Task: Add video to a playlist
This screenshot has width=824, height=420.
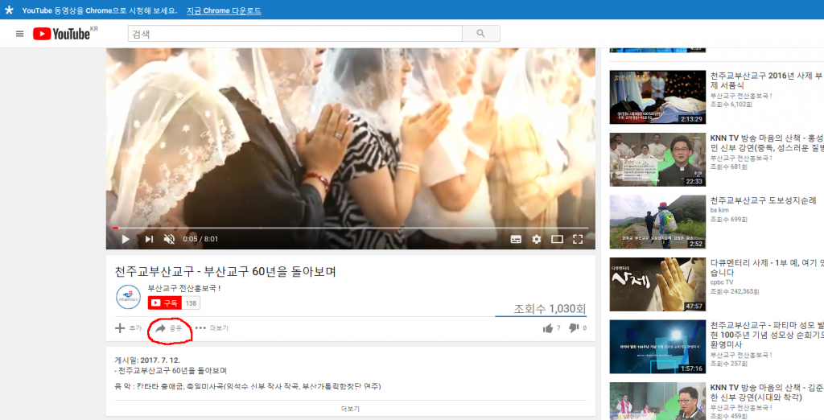Action: pos(128,328)
